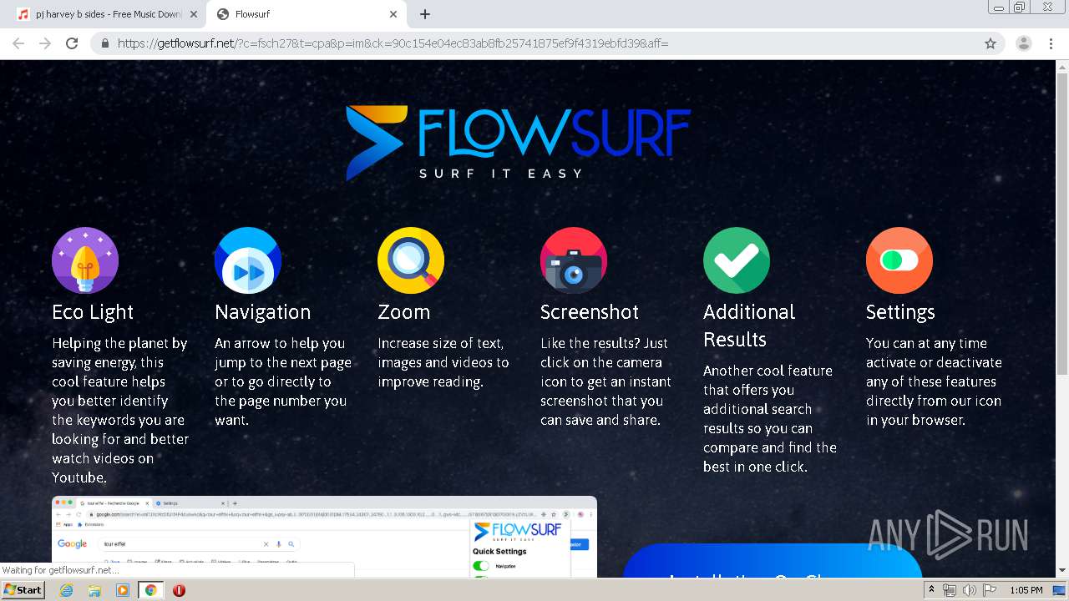
Task: Click the Zoom magnifying glass icon
Action: (x=411, y=260)
